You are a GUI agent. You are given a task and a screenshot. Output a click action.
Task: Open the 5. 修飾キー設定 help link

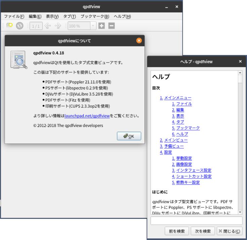(186, 183)
